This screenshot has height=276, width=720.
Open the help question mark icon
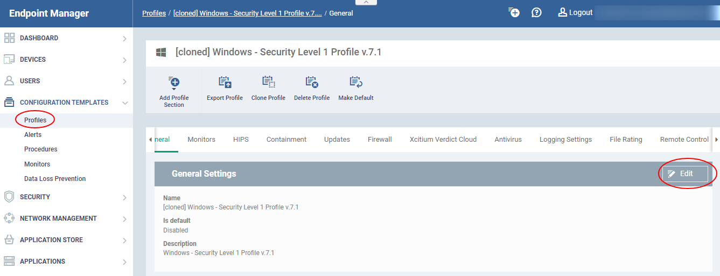click(x=536, y=12)
